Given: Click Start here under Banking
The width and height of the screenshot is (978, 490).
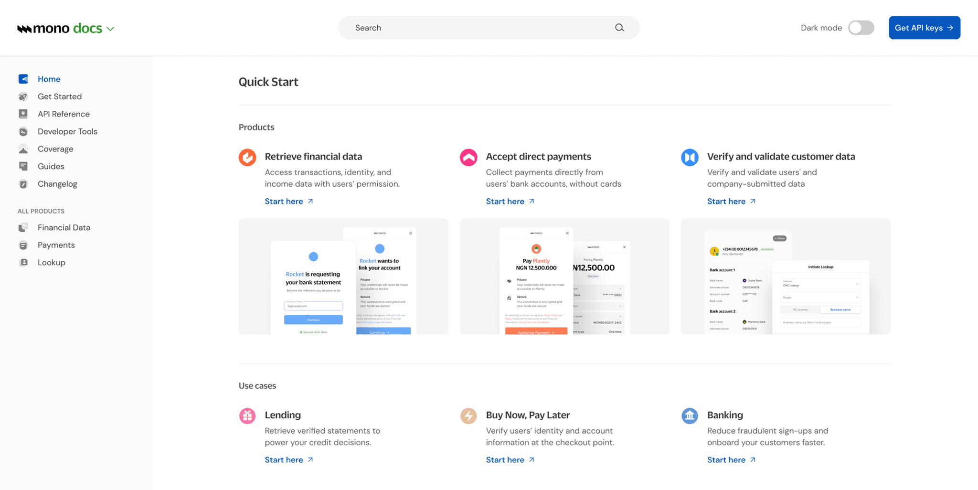Looking at the screenshot, I should point(726,459).
